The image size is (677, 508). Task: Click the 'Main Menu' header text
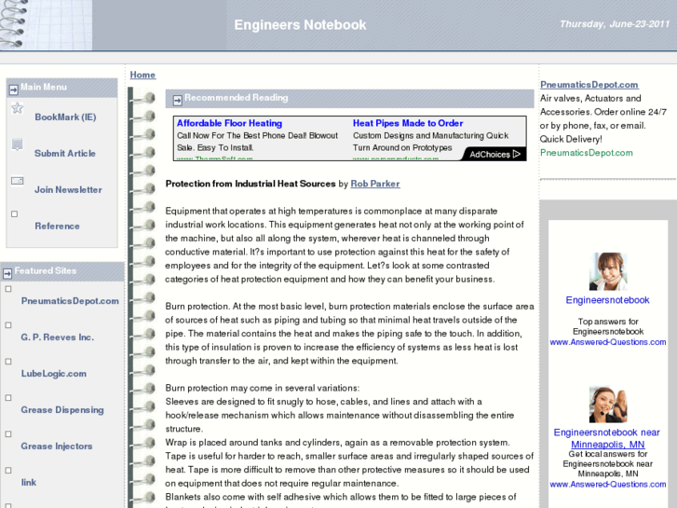(44, 87)
